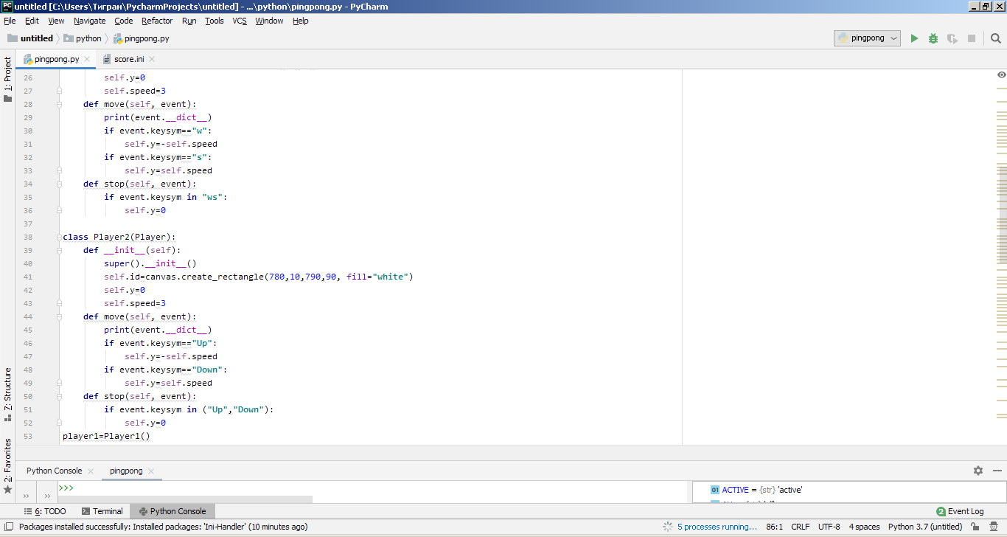Screen dimensions: 1007x537
Task: Select the pingpong.py breadcrumb
Action: [141, 38]
